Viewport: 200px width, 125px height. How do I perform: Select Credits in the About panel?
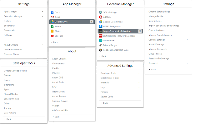pos(56,68)
